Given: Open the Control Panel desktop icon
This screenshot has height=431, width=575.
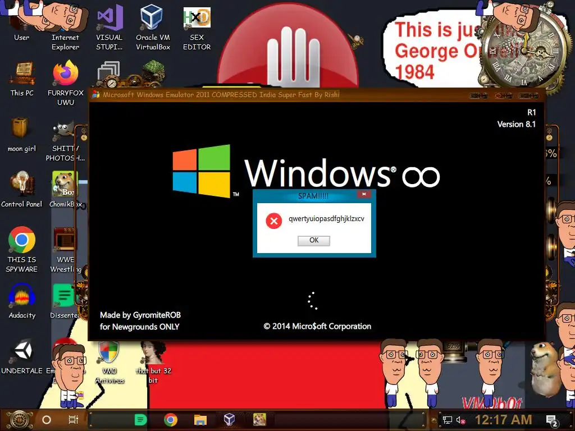Looking at the screenshot, I should pos(22,190).
